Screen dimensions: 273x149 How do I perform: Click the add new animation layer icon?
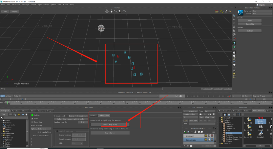pos(185,132)
